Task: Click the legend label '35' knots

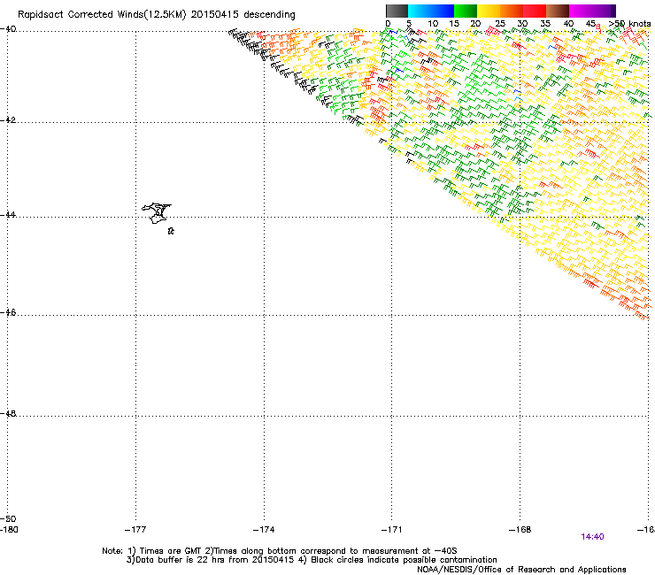Action: tap(545, 24)
